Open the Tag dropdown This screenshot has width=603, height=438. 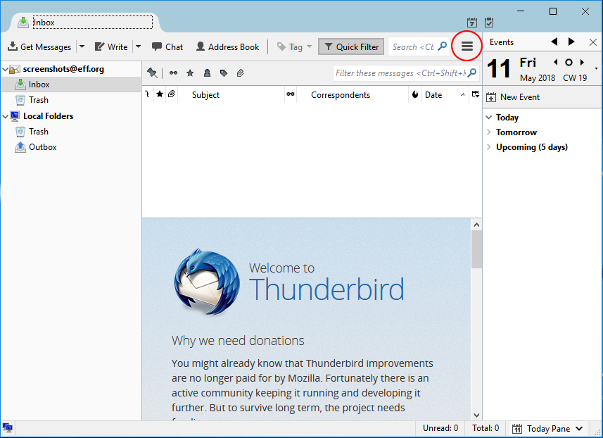click(x=294, y=47)
